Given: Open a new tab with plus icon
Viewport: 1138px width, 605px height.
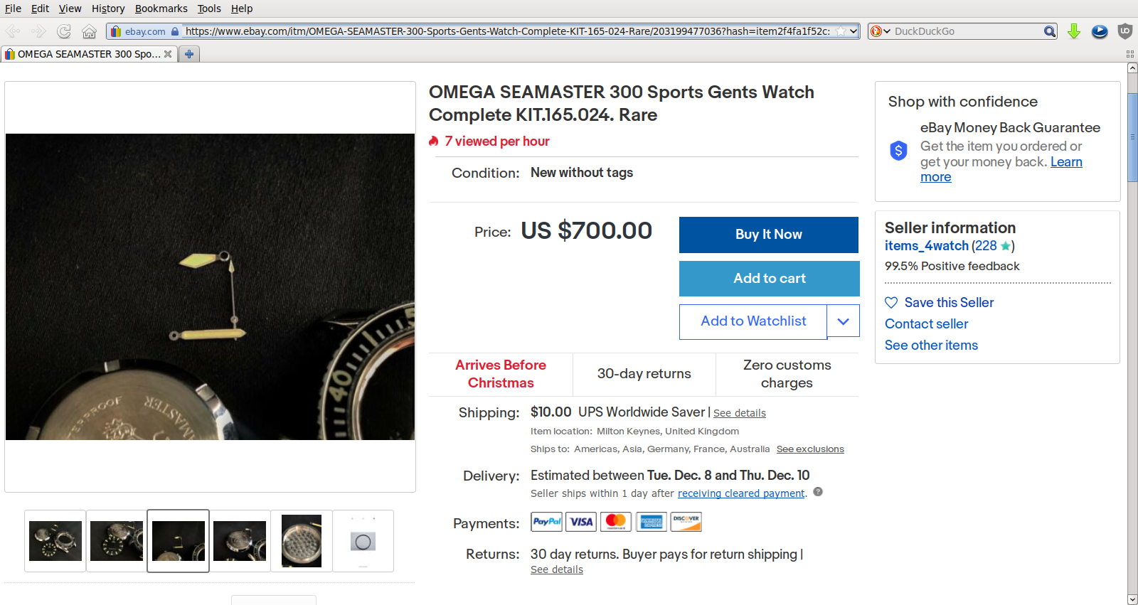Looking at the screenshot, I should pos(189,54).
